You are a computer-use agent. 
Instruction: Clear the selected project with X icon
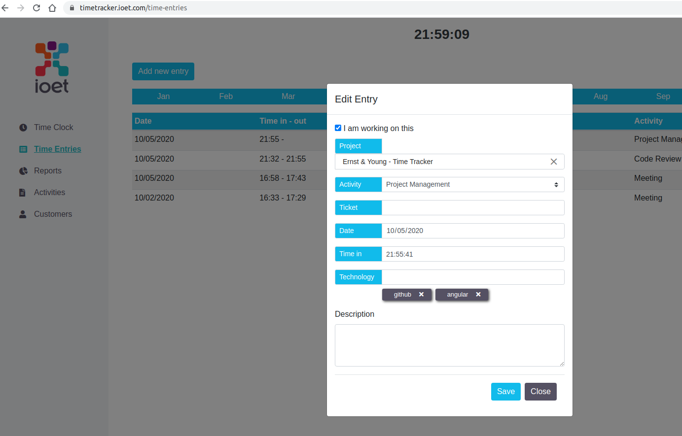click(x=554, y=162)
